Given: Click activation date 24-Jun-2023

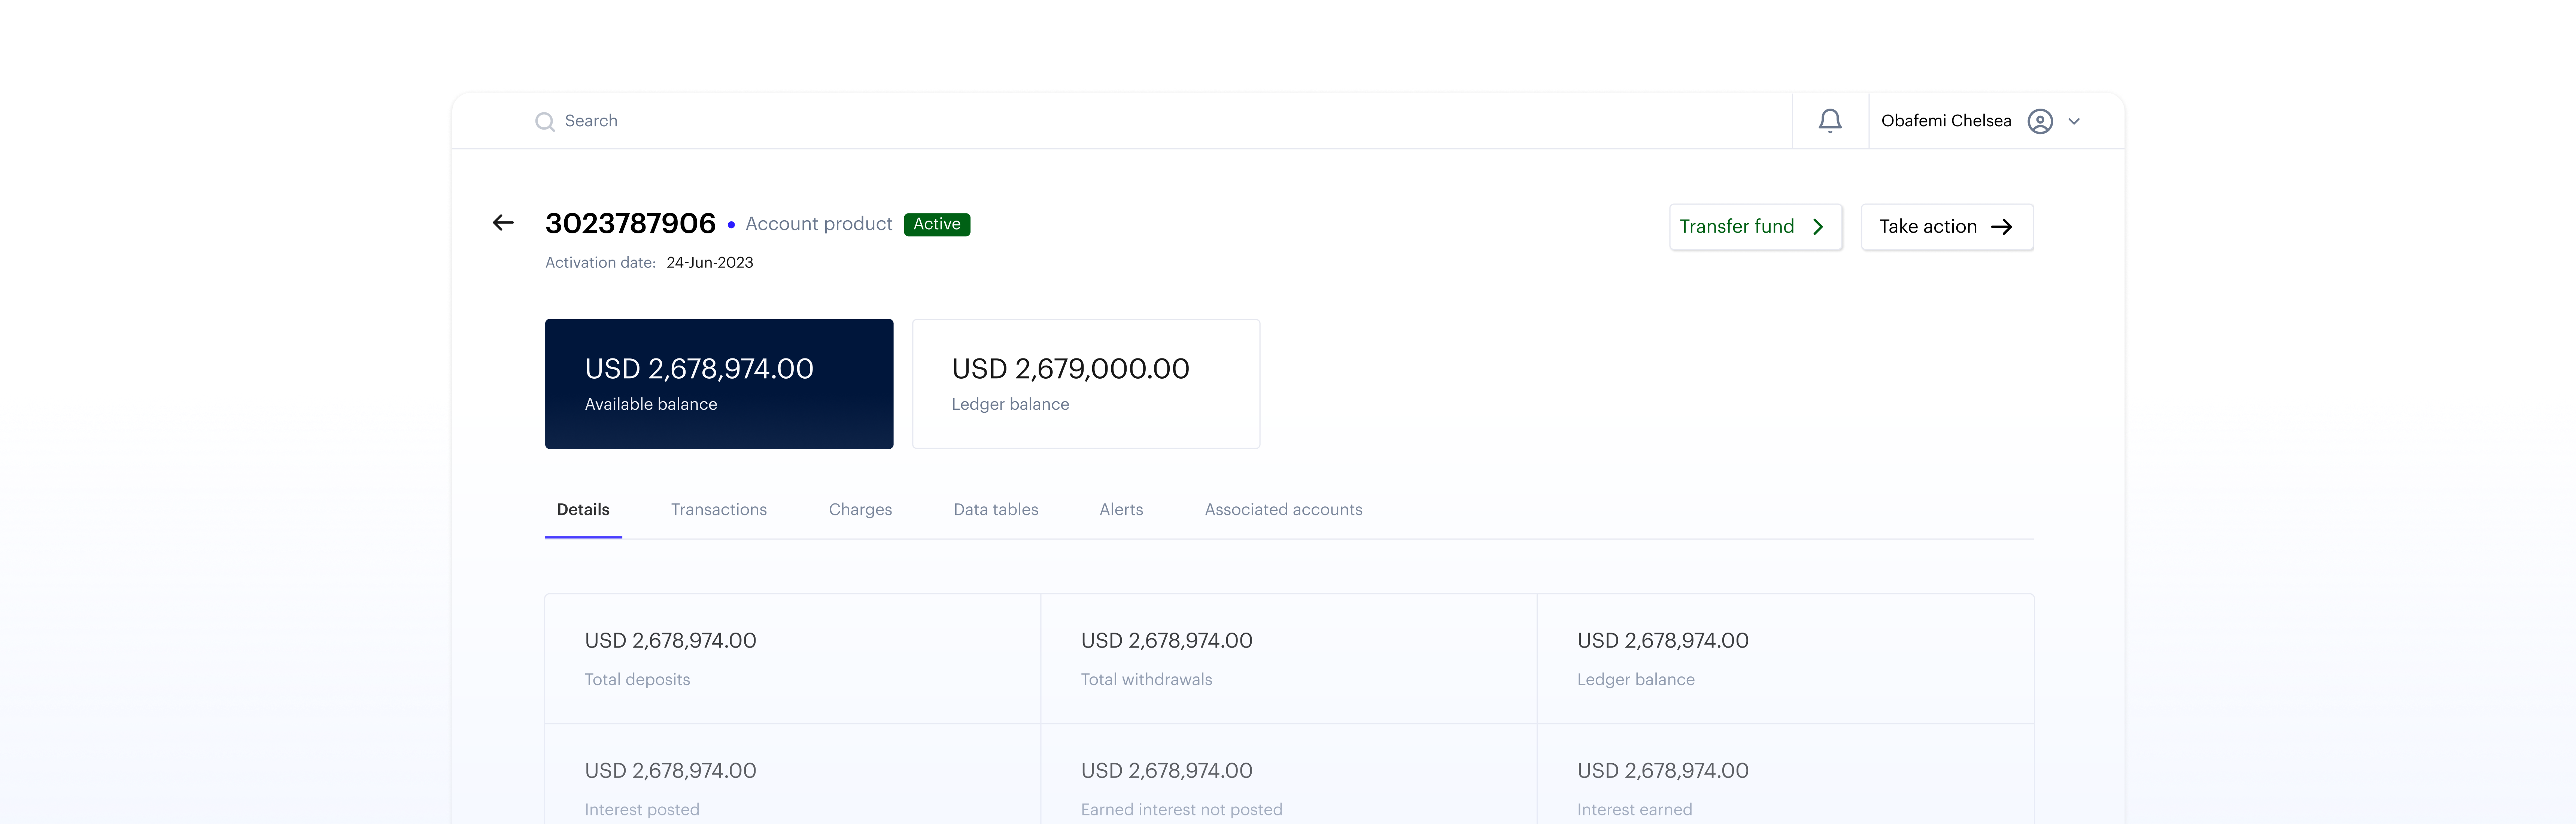Looking at the screenshot, I should [x=710, y=263].
